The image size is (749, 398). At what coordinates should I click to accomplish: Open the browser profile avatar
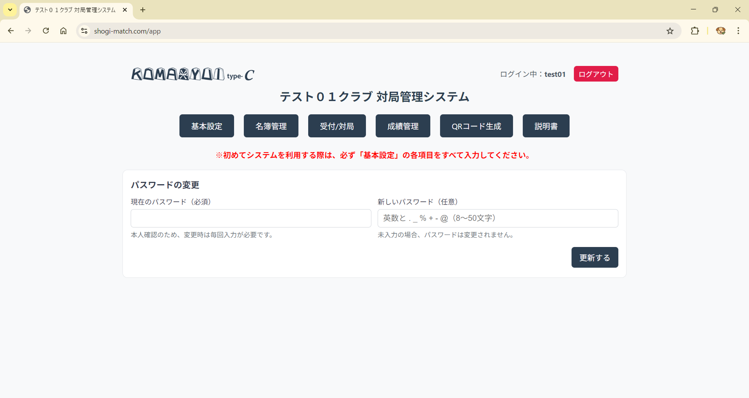tap(721, 31)
